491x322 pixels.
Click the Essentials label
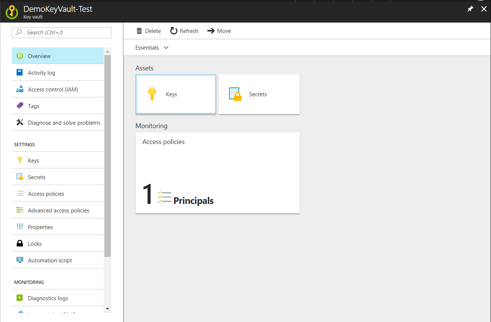(147, 48)
